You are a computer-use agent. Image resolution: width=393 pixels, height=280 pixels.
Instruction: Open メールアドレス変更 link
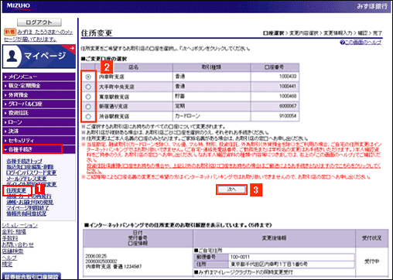coord(26,179)
